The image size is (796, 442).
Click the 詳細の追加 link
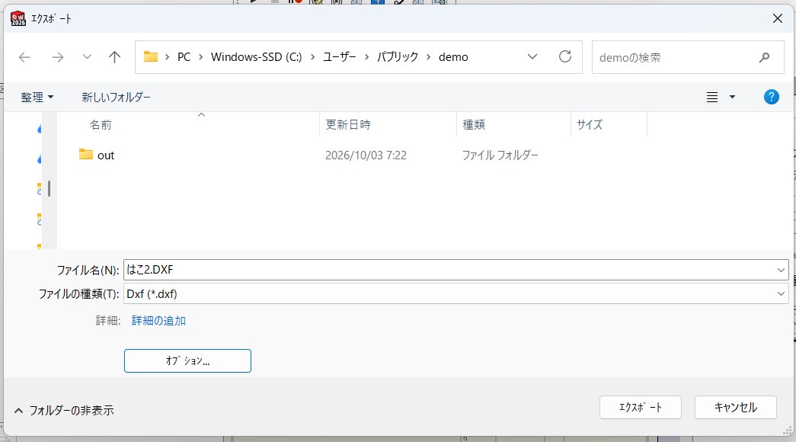tap(158, 321)
